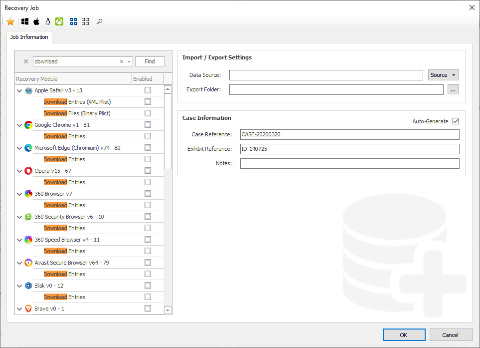Click the module list scroll up arrow
Viewport: 480px width, 348px height.
[x=168, y=89]
